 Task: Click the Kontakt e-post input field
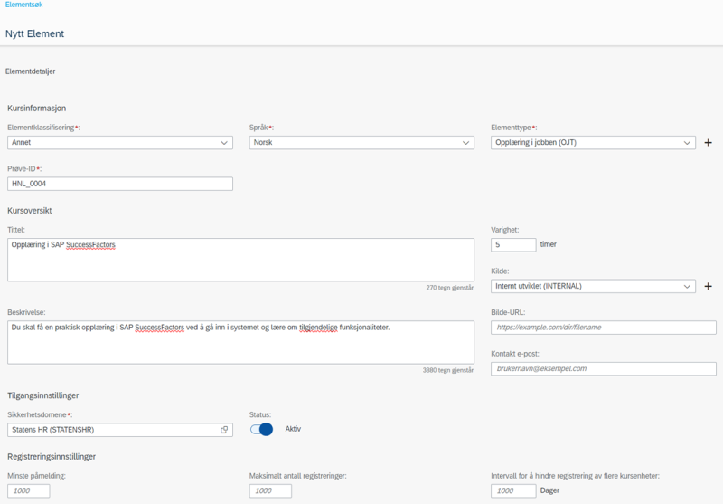coord(604,369)
